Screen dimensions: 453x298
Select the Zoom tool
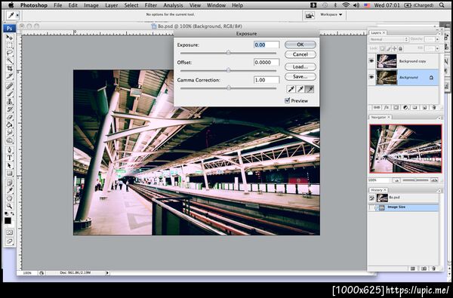click(x=10, y=206)
